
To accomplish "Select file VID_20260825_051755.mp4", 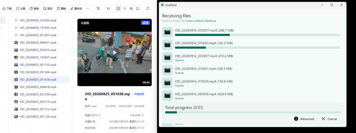I will (x=41, y=65).
